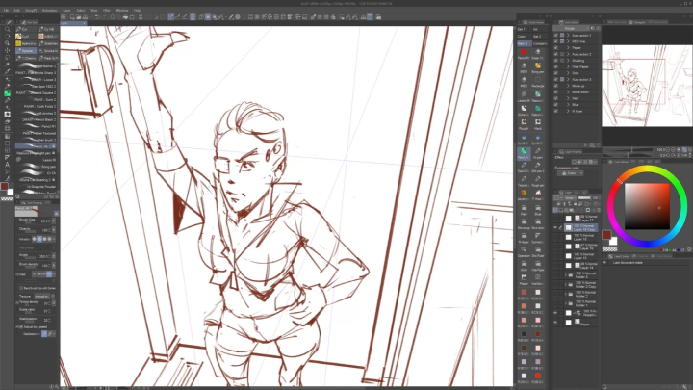Screen dimensions: 693x390
Task: Select Last document state in history
Action: pyautogui.click(x=628, y=263)
